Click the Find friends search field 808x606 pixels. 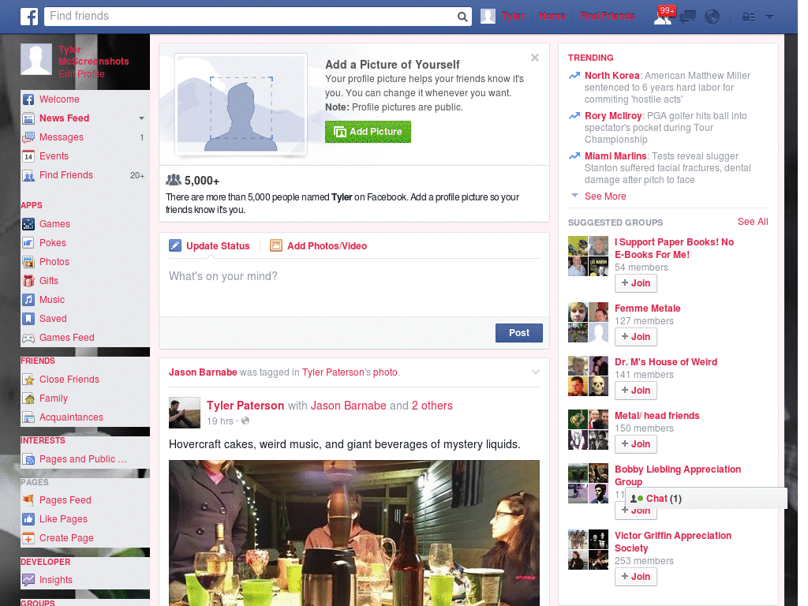coord(250,17)
